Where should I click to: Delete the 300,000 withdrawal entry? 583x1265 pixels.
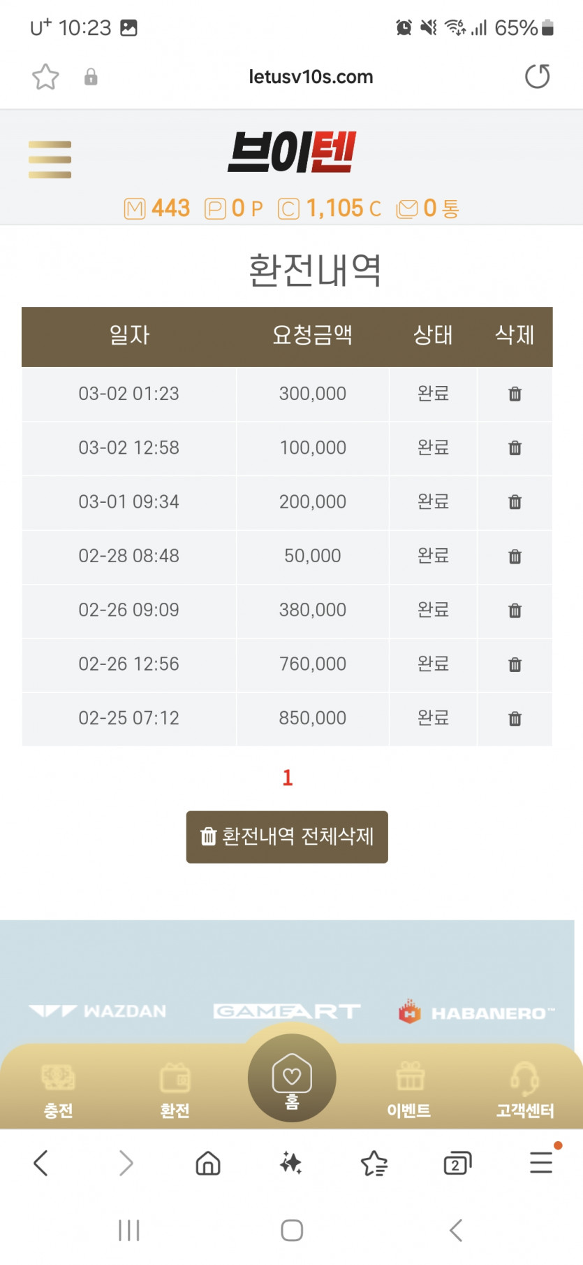[515, 394]
